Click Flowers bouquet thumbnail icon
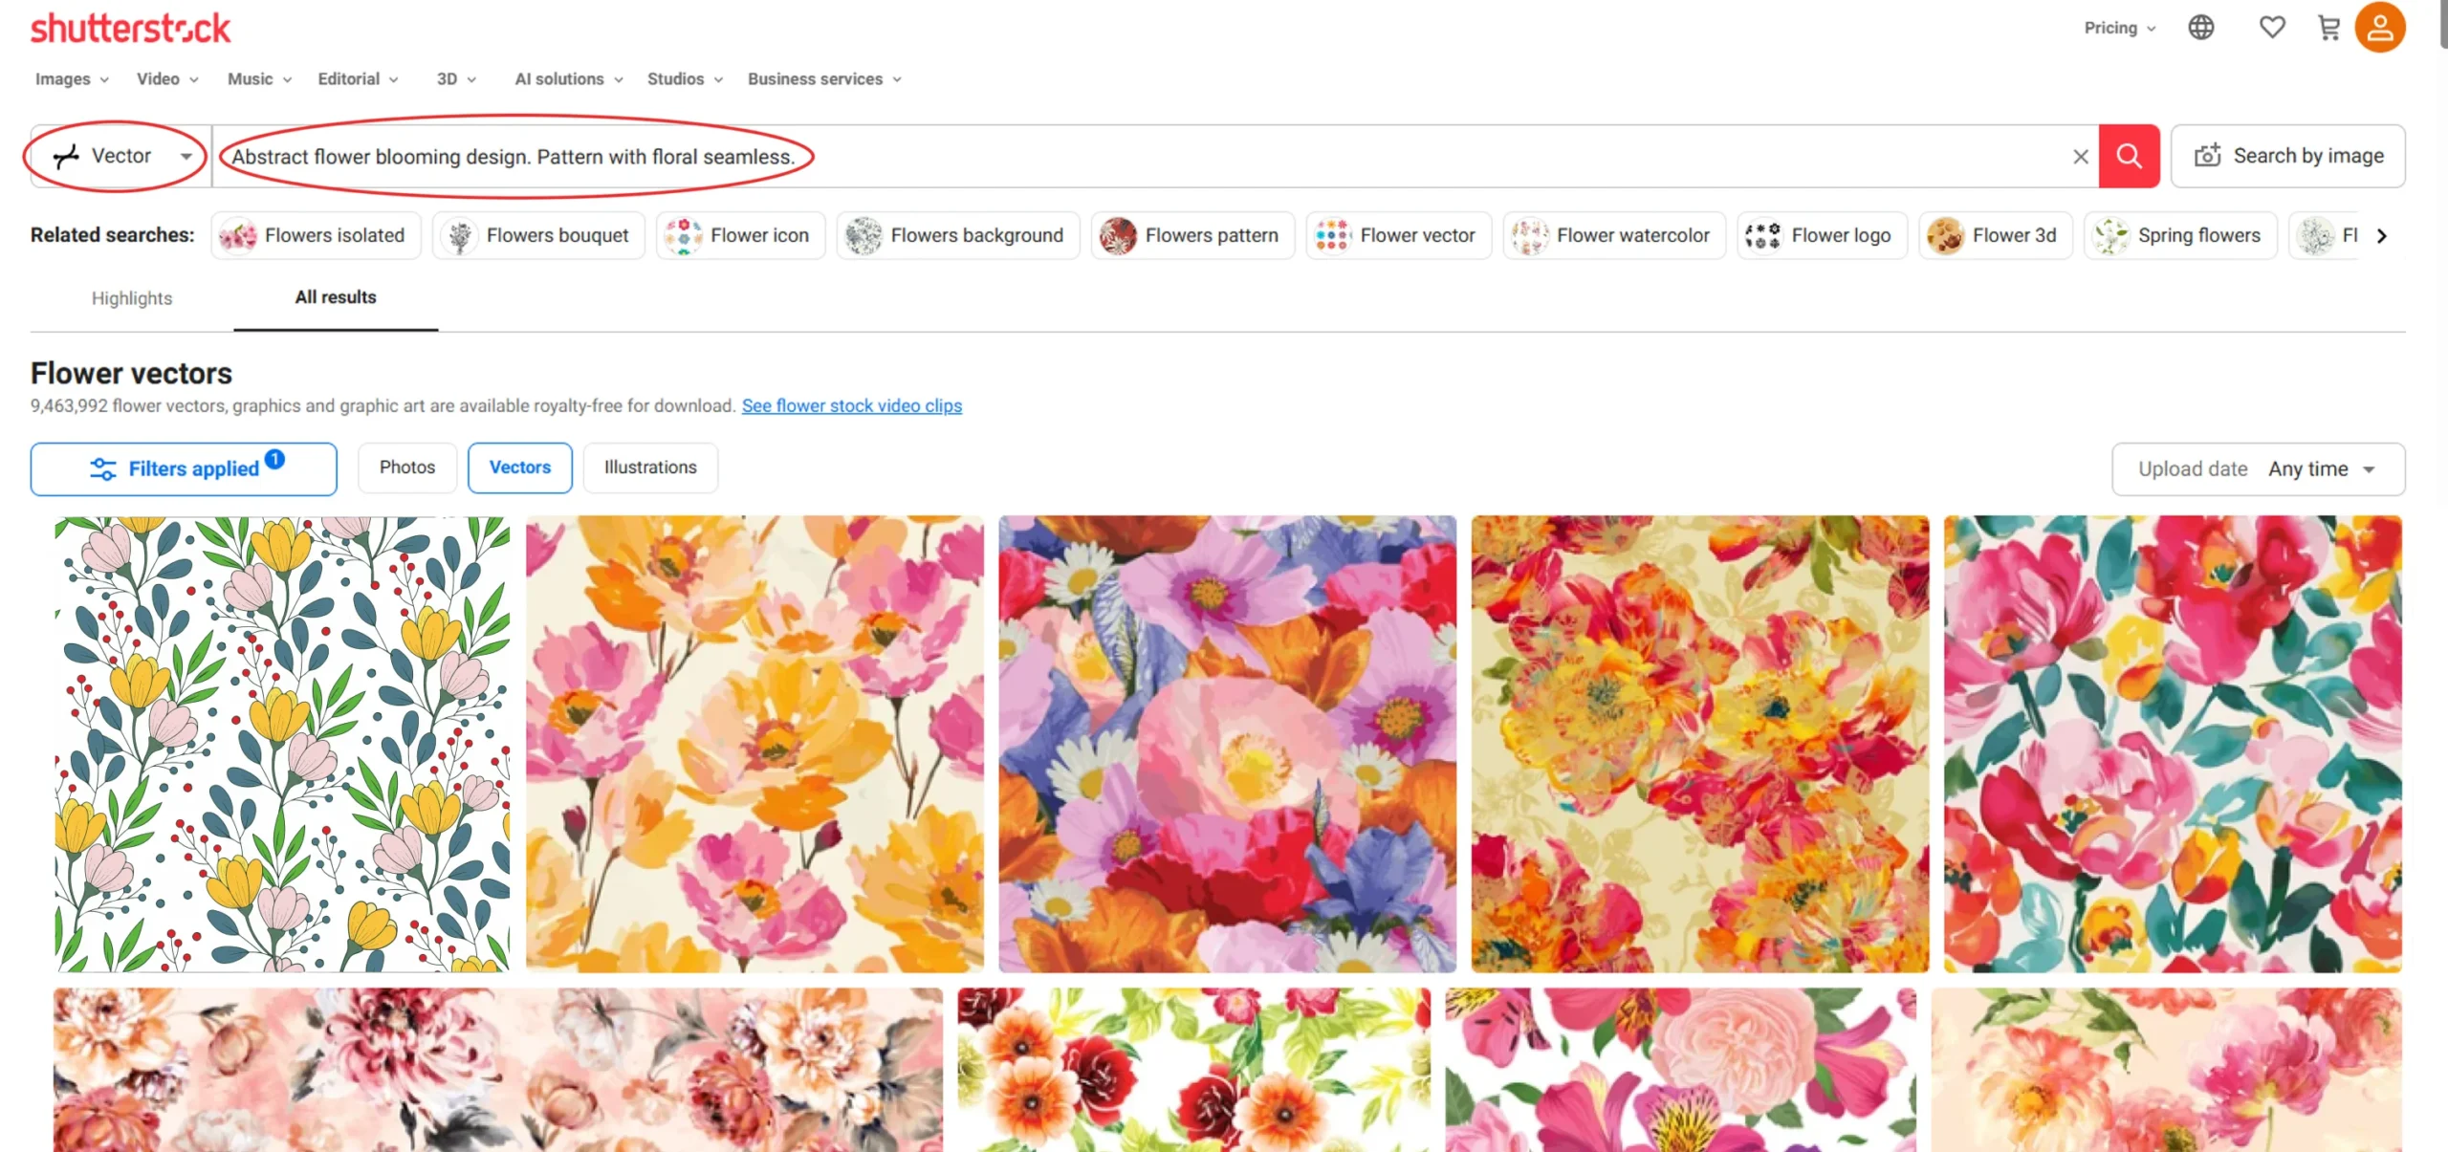2448x1152 pixels. click(460, 235)
